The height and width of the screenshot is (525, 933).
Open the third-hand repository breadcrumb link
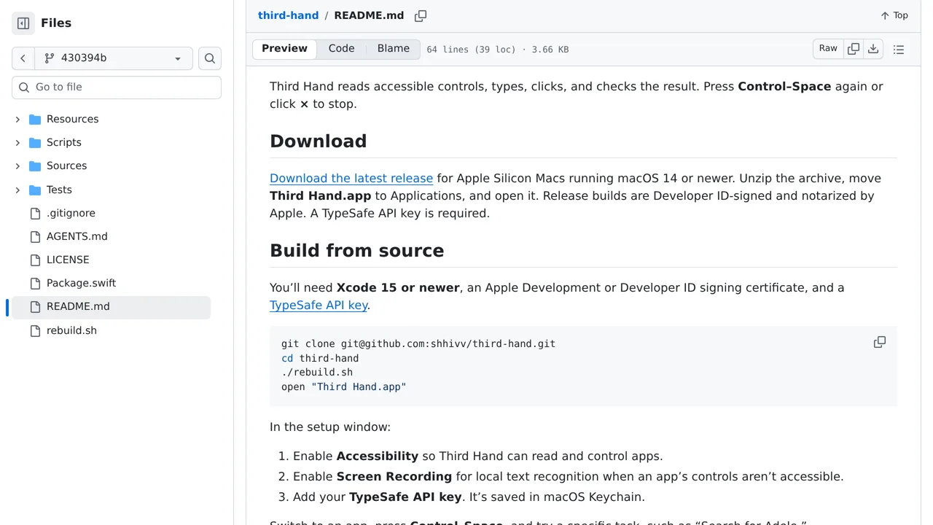(288, 15)
